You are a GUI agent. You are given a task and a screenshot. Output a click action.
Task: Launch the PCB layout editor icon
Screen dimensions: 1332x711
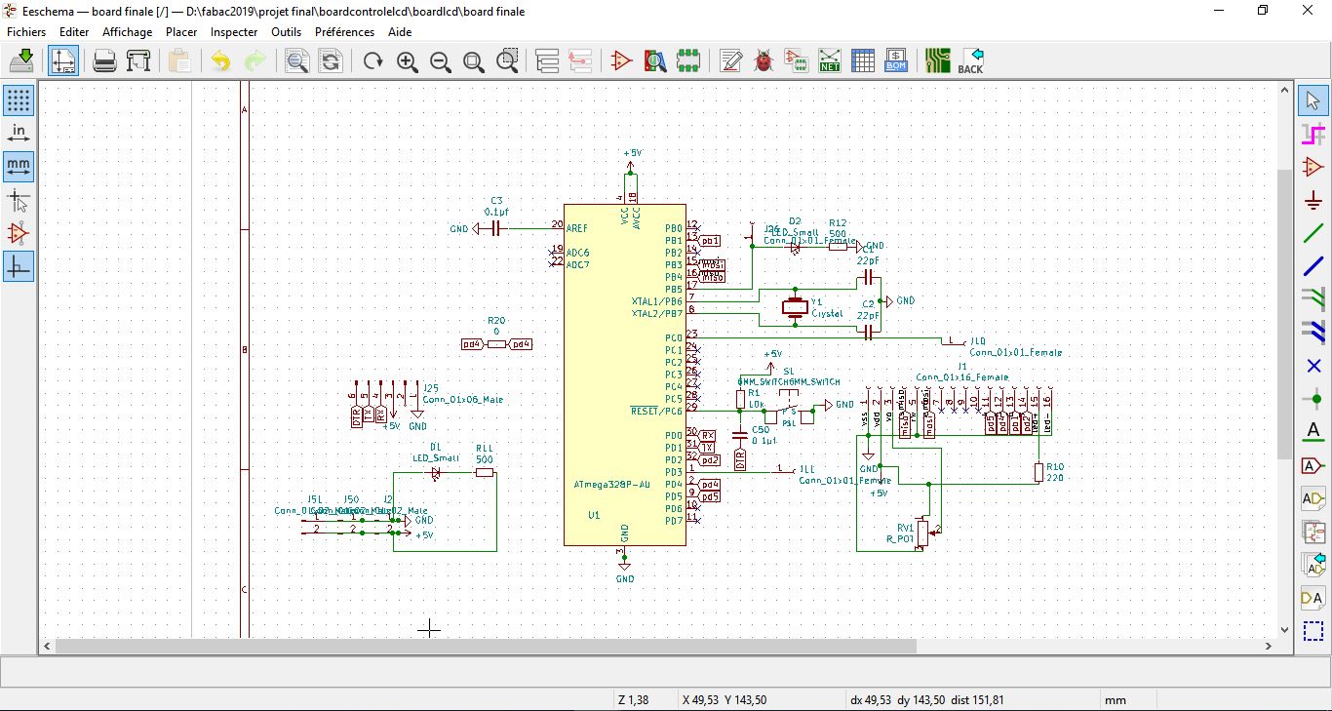click(x=938, y=61)
